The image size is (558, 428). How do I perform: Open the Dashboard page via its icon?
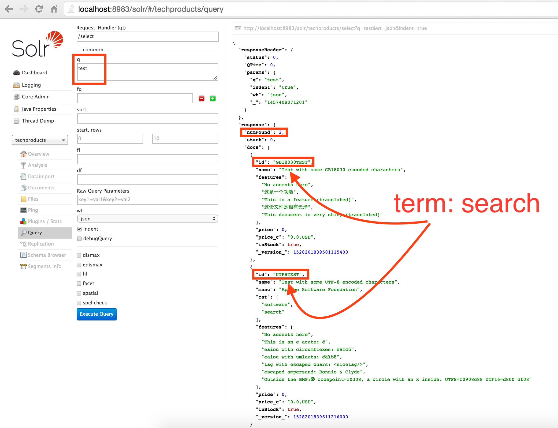17,73
